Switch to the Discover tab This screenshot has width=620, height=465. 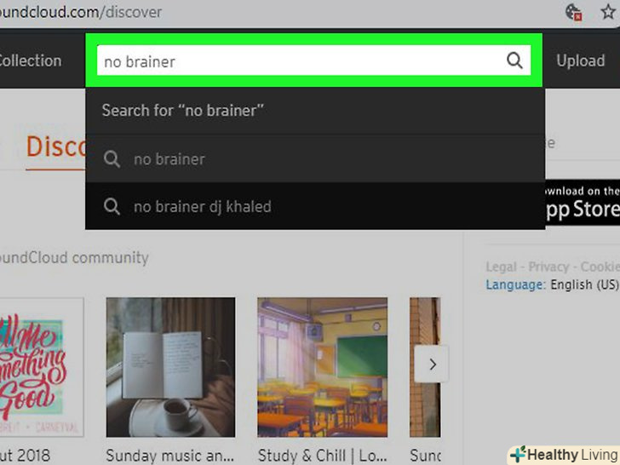click(x=55, y=146)
